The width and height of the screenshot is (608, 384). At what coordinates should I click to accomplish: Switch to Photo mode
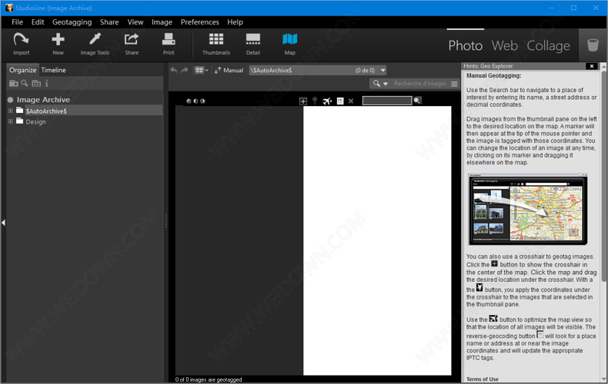(x=466, y=45)
